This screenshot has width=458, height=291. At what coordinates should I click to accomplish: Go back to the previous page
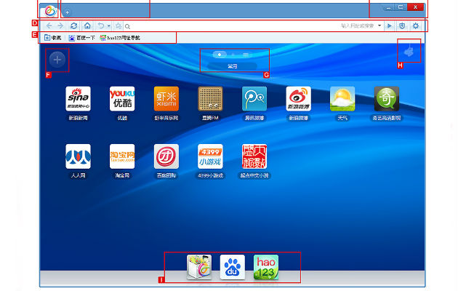[49, 26]
